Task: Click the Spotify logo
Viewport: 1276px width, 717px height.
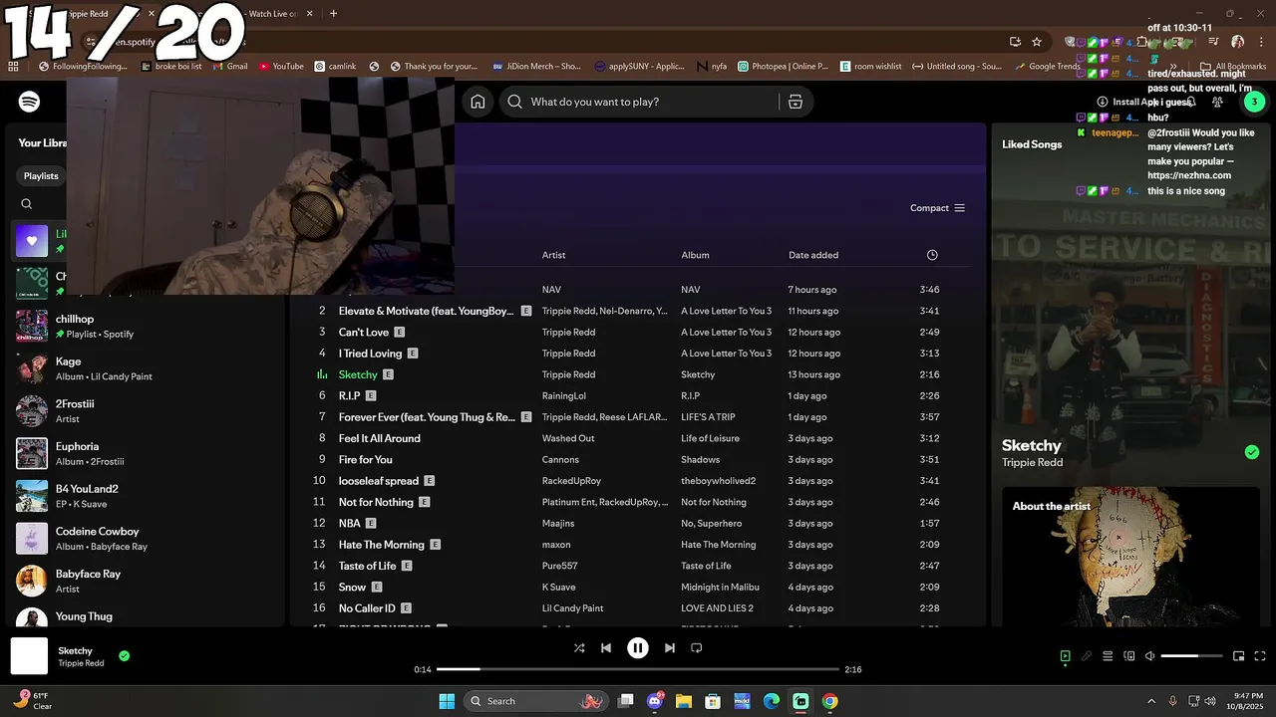Action: 29,102
